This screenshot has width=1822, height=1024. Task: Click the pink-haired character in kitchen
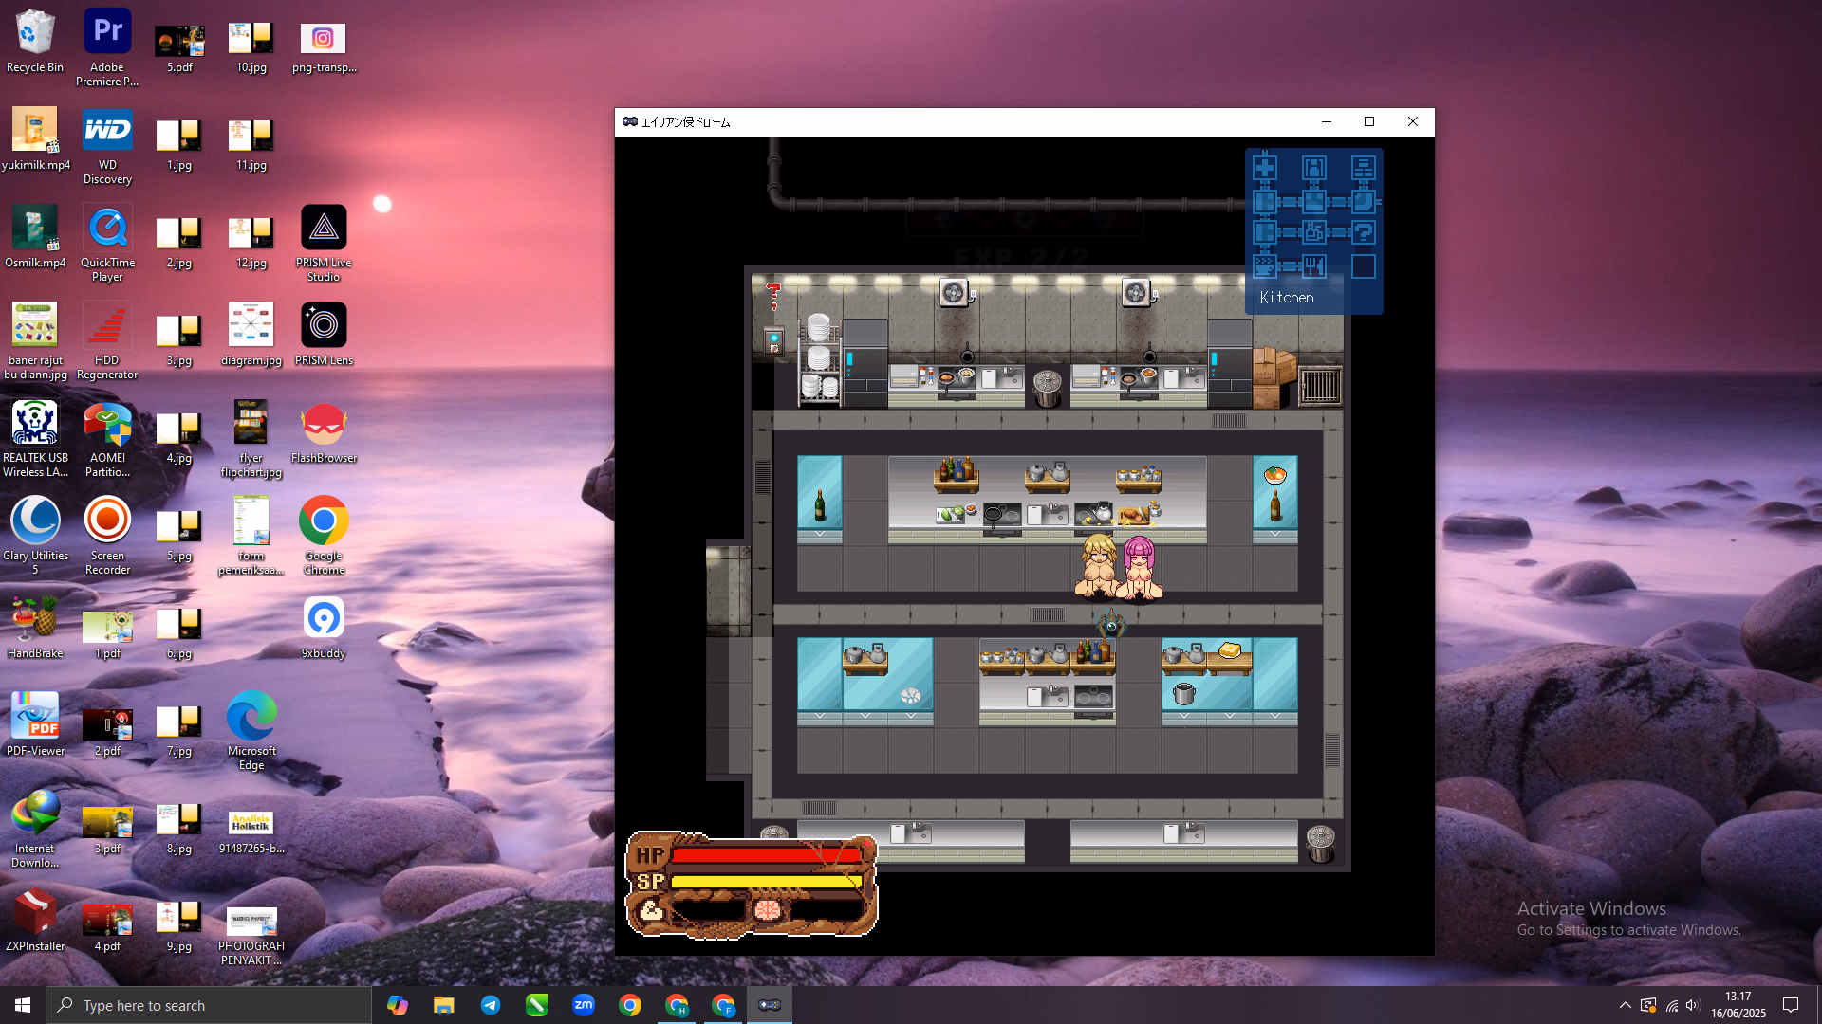[x=1139, y=568]
